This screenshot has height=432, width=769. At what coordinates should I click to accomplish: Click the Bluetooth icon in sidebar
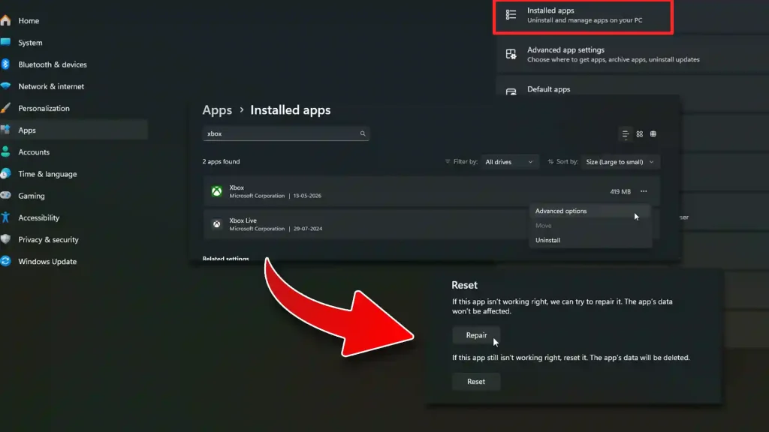click(6, 64)
